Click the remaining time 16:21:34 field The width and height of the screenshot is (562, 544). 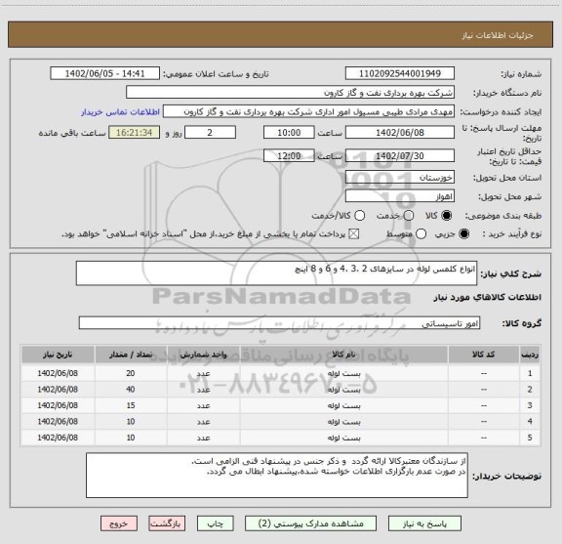pyautogui.click(x=134, y=133)
